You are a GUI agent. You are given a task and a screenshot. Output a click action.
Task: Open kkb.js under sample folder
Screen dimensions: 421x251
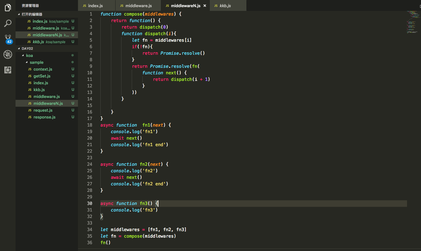(x=47, y=90)
